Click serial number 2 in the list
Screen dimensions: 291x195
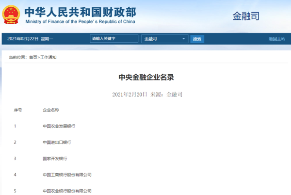15,142
